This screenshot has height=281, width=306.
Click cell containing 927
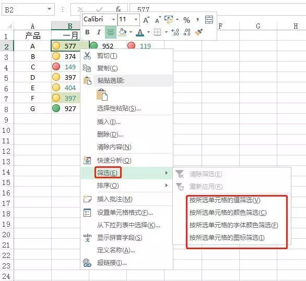(66, 108)
